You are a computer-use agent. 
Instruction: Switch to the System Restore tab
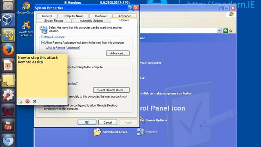(x=54, y=21)
